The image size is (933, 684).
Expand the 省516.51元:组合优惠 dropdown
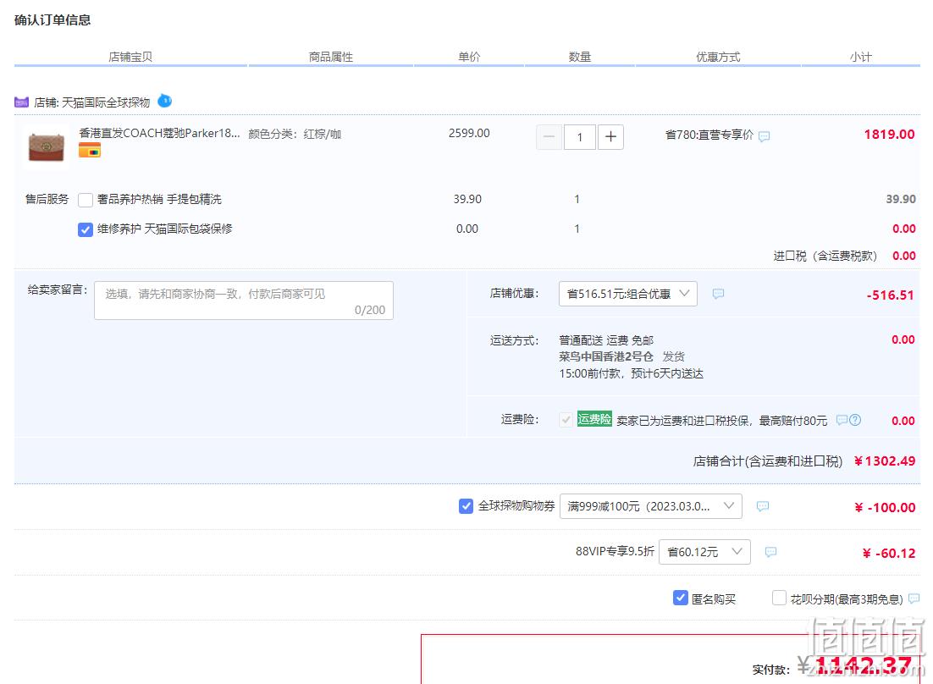click(x=627, y=294)
